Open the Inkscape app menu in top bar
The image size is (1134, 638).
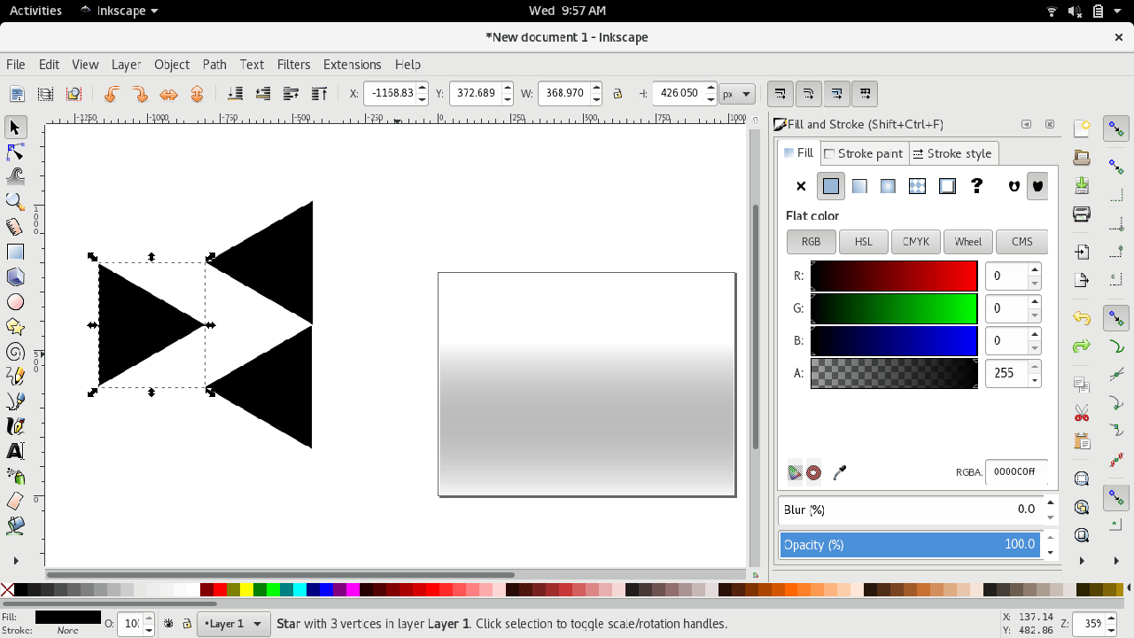pos(119,11)
